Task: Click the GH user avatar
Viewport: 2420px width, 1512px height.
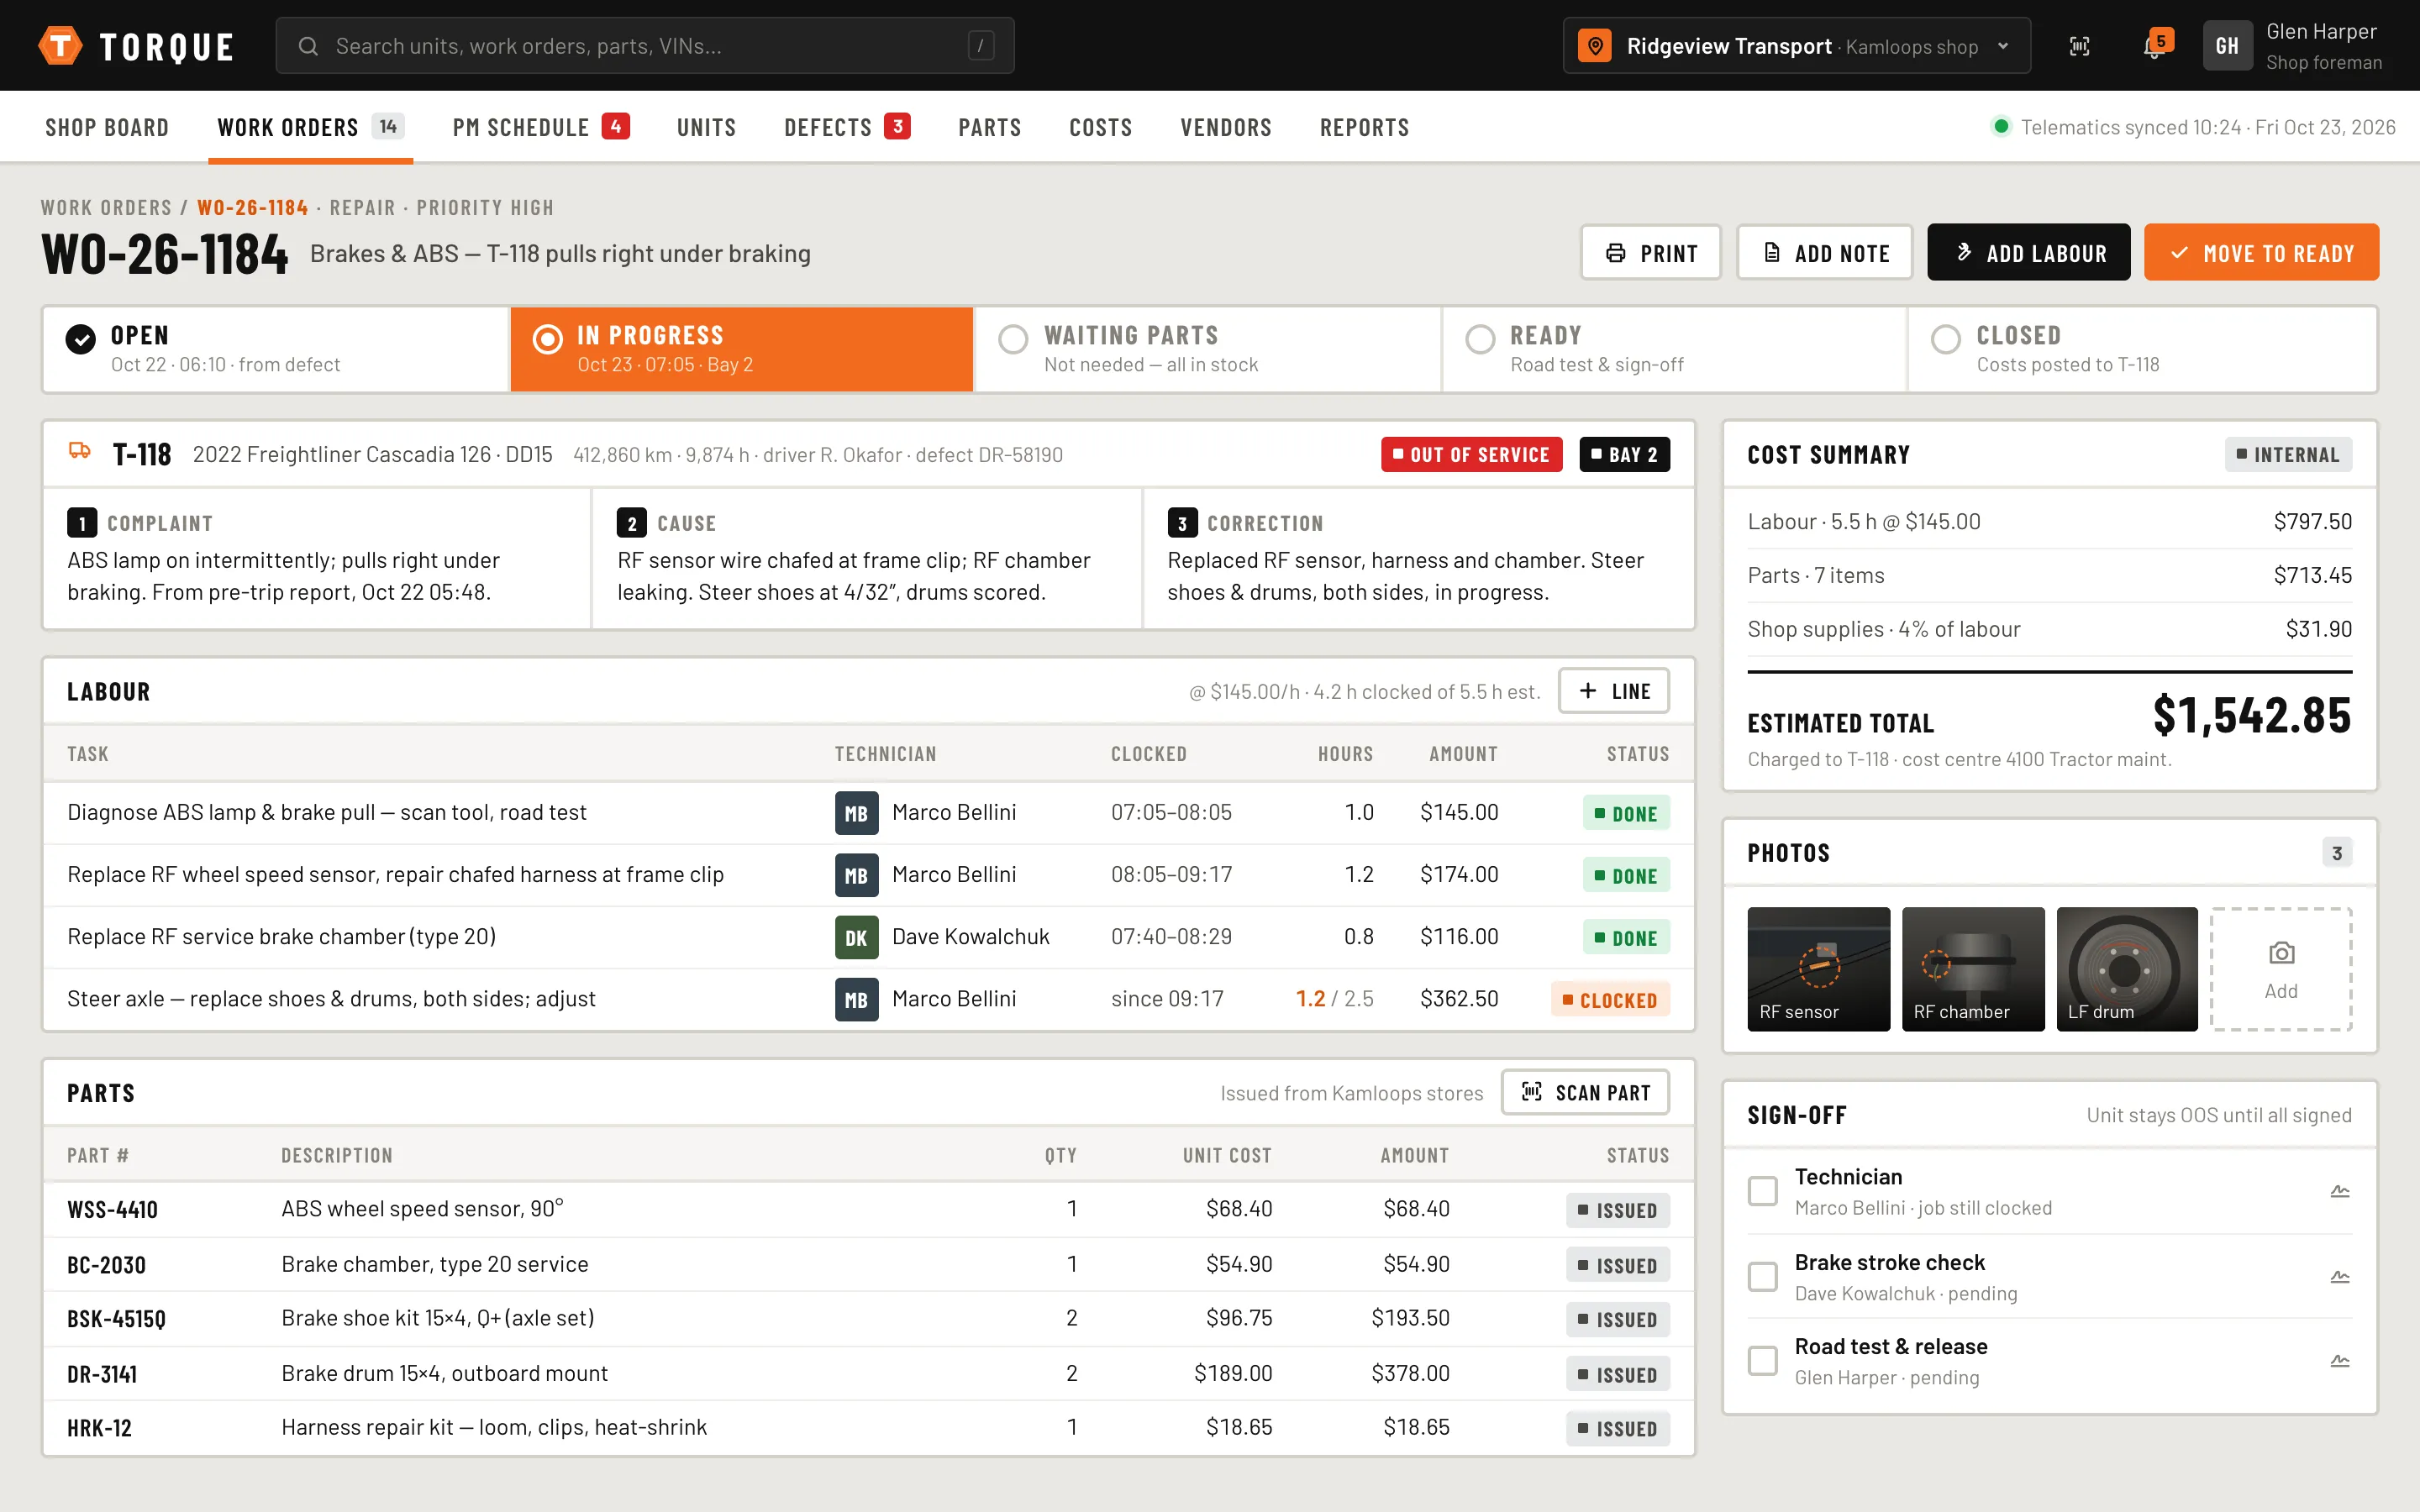Action: point(2227,46)
